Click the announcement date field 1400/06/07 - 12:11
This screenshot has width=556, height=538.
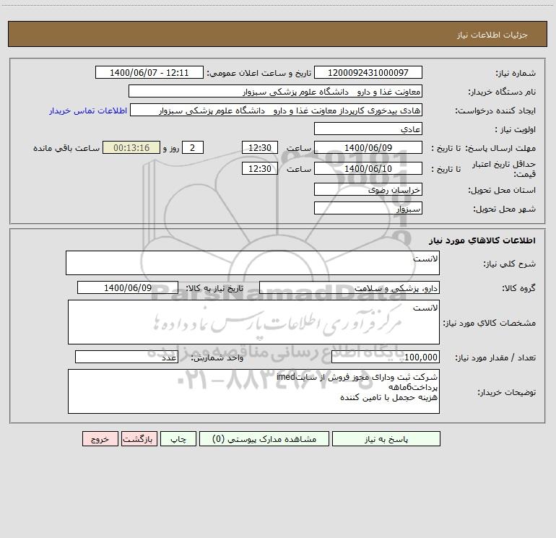click(x=149, y=72)
